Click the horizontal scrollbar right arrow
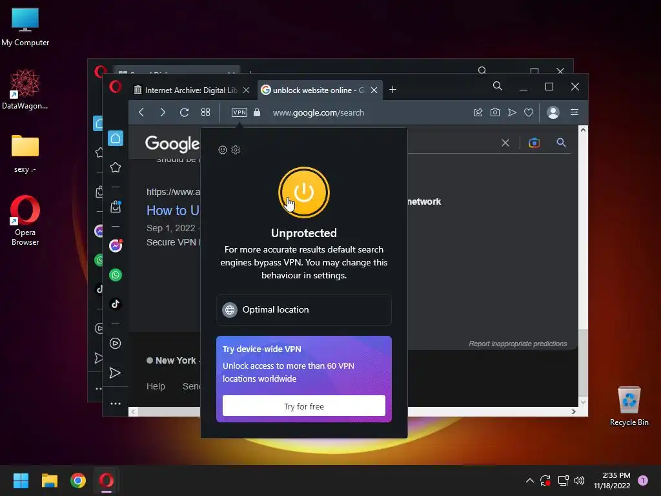Screen dimensions: 661x496 click(x=573, y=411)
